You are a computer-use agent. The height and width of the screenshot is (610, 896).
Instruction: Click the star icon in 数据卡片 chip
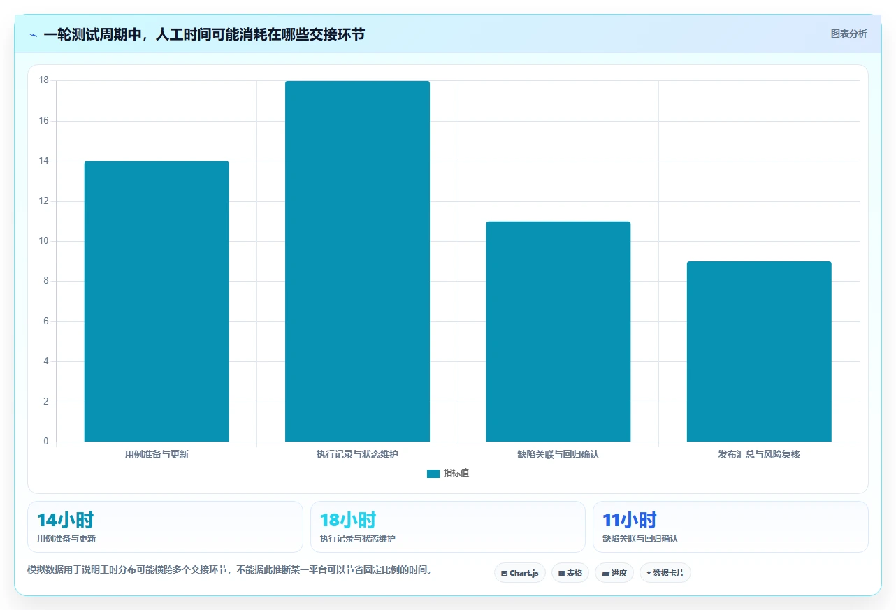pos(649,573)
